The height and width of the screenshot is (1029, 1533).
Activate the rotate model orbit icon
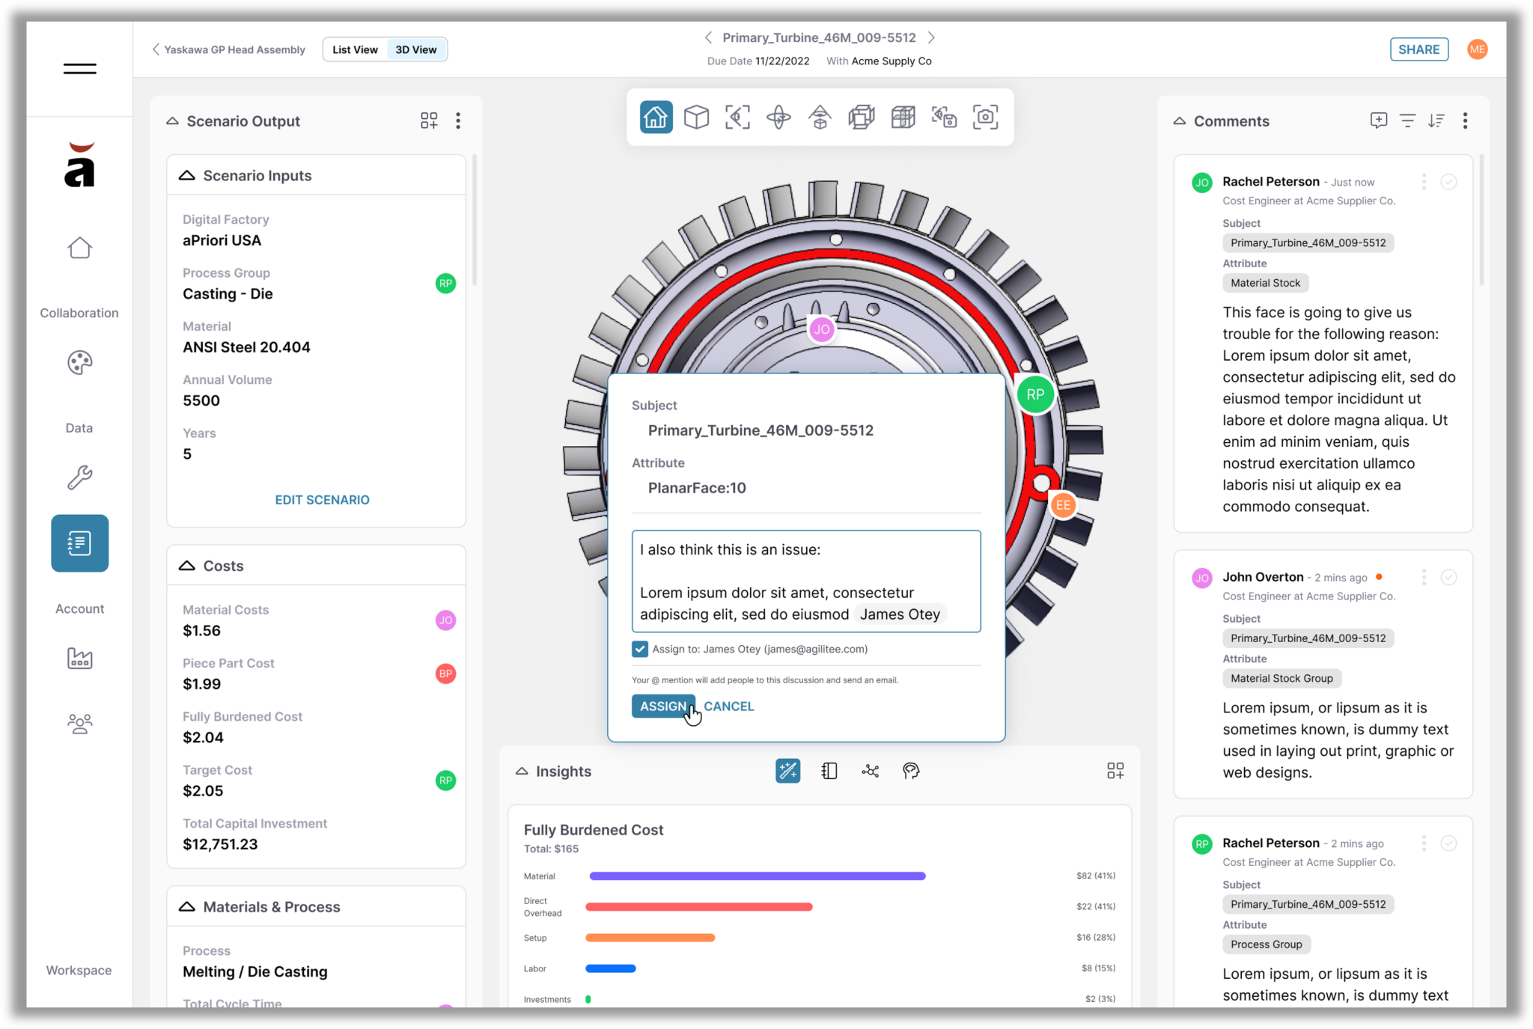click(778, 117)
